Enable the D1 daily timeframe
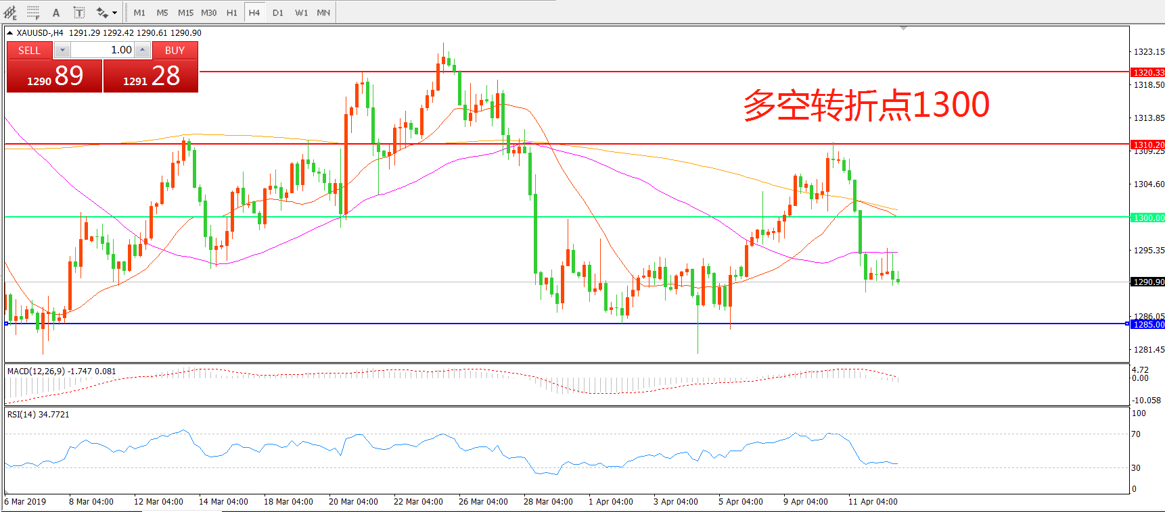 coord(278,13)
